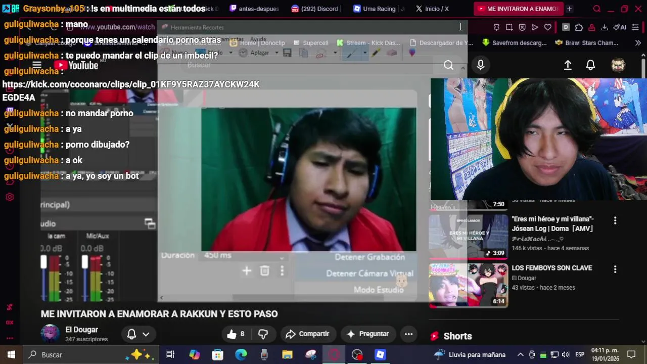Screen dimensions: 647x364
Task: Open El Dougar channel avatar
Action: click(x=50, y=334)
